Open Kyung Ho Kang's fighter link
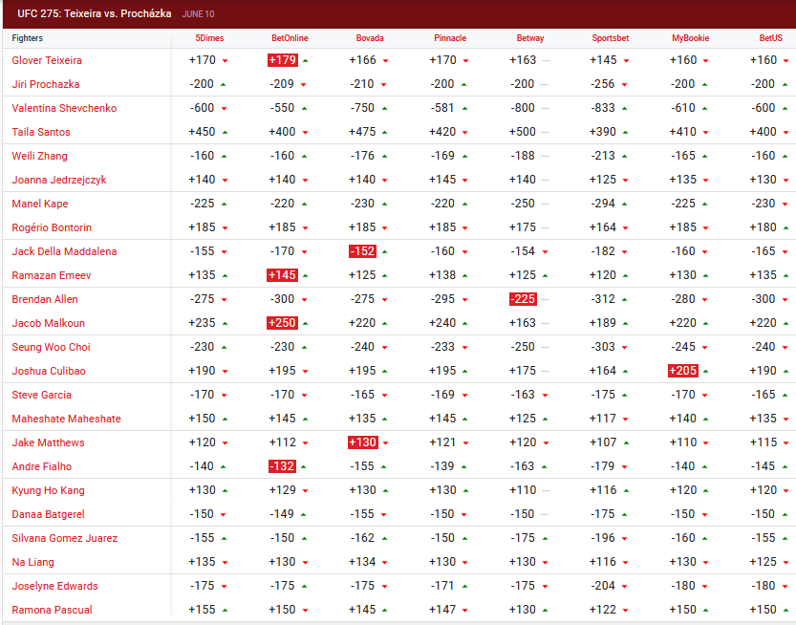Viewport: 796px width, 625px height. pyautogui.click(x=48, y=490)
